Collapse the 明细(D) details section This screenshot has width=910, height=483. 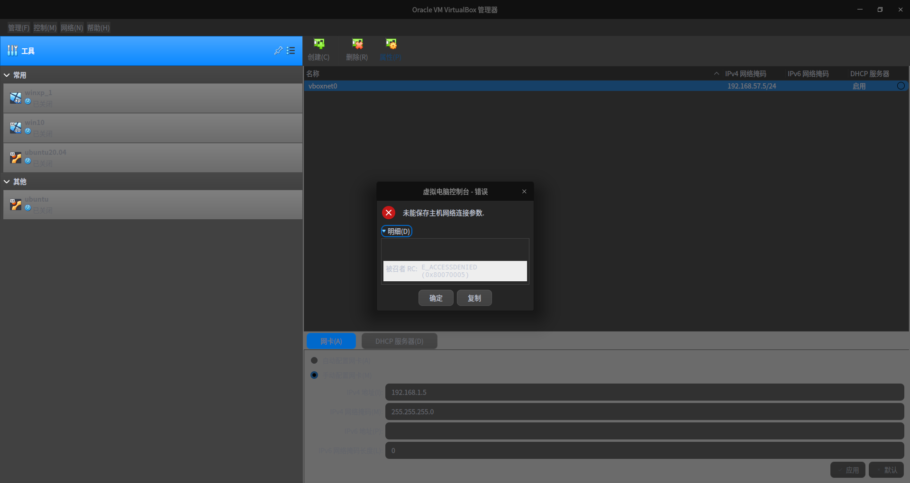[x=396, y=231]
